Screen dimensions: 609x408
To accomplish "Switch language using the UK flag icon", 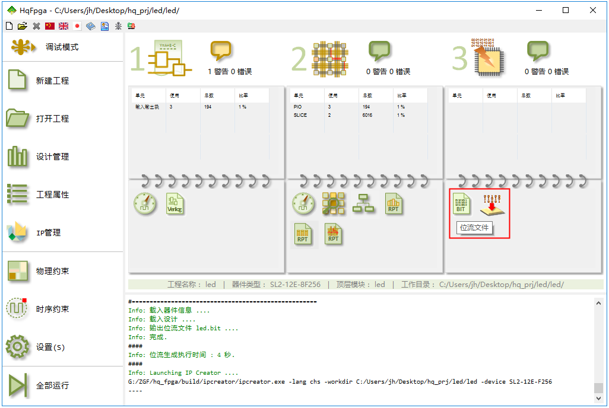I will (x=64, y=26).
